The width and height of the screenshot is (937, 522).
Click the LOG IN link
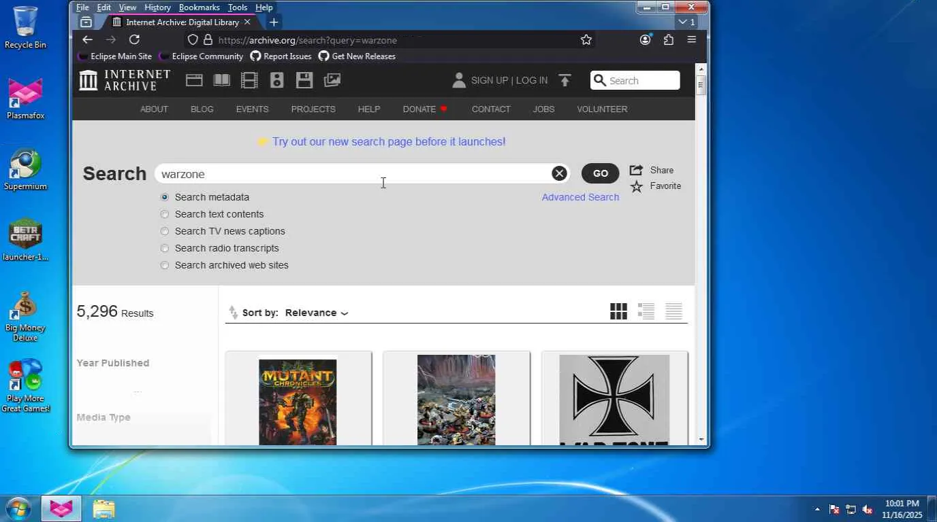pos(532,80)
